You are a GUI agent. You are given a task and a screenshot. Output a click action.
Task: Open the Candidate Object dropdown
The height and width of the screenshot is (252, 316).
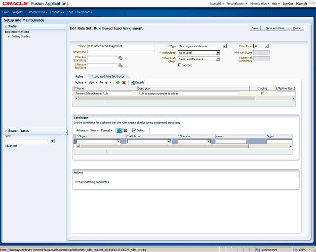tap(218, 59)
